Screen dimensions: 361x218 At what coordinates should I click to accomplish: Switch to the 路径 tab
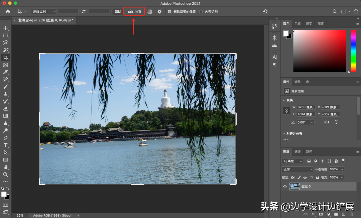pos(309,152)
